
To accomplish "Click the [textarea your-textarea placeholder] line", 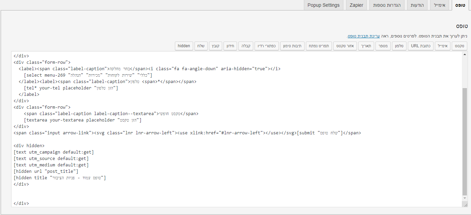I will 83,120.
